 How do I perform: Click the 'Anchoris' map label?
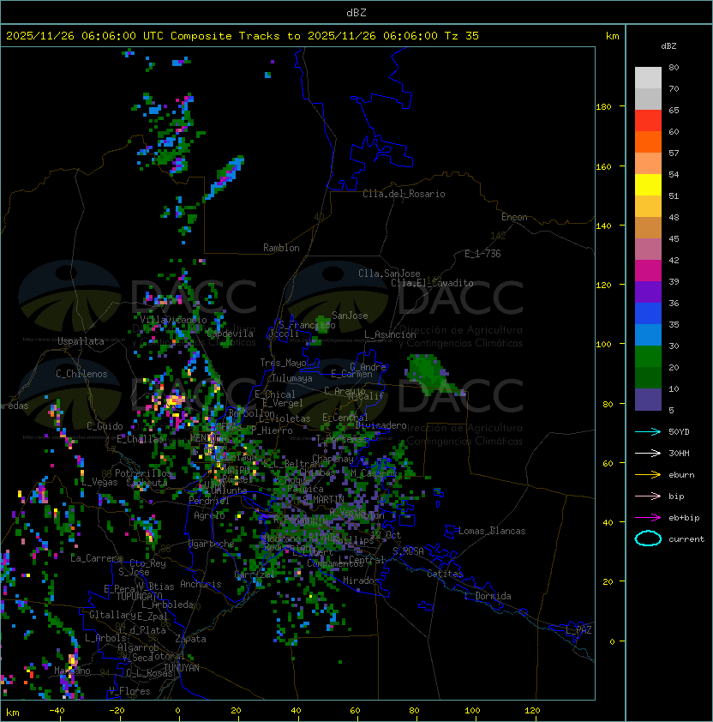(201, 584)
